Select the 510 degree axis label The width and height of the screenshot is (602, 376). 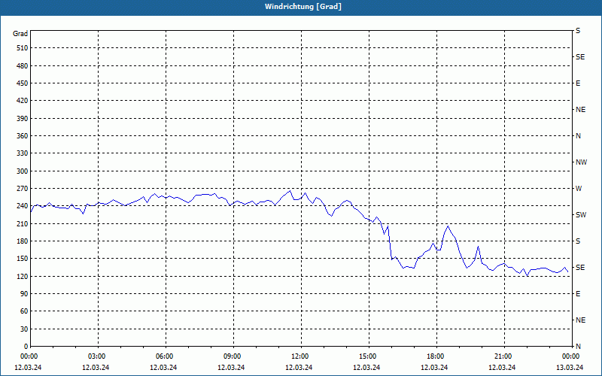click(x=23, y=48)
